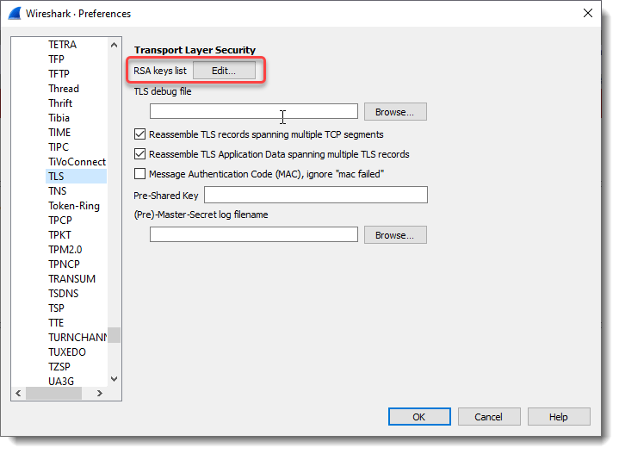This screenshot has height=454, width=619.
Task: Click the Pre-Shared Key input field
Action: (x=315, y=196)
